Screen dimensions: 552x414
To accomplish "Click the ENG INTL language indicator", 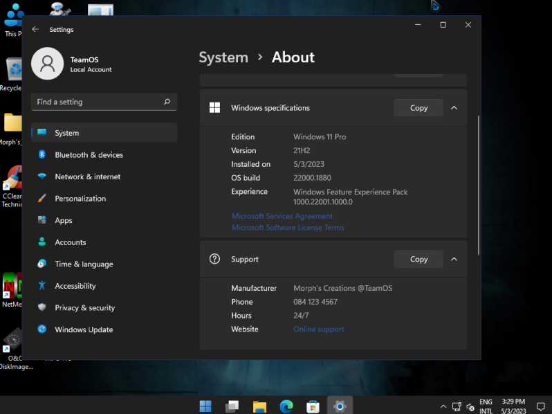I will 486,406.
